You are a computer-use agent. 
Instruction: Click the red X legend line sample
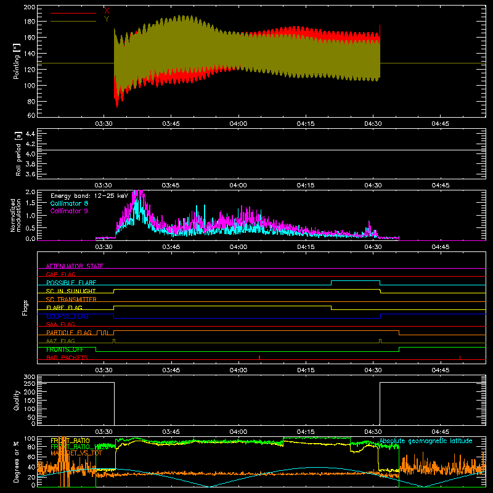coord(73,13)
